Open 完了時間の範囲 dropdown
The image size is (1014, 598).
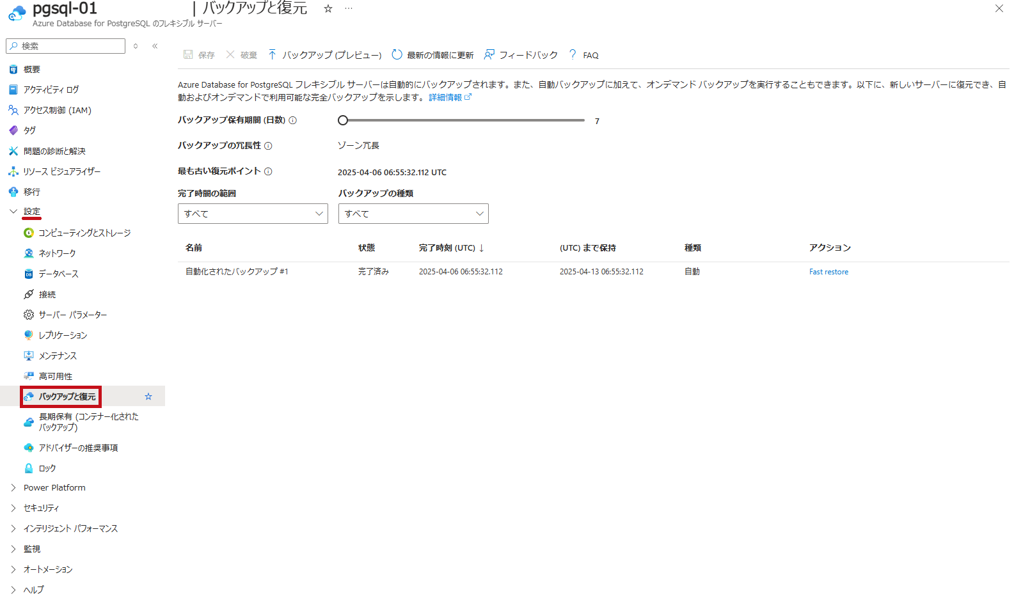(x=253, y=214)
